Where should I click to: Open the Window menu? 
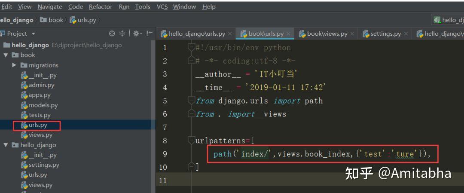coord(184,6)
